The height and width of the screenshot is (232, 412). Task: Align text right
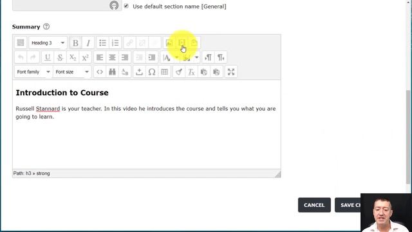pyautogui.click(x=125, y=57)
